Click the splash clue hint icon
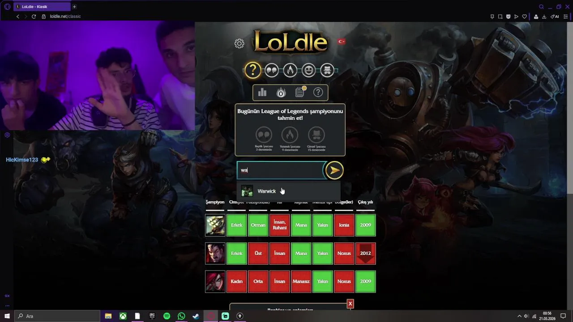Image resolution: width=573 pixels, height=322 pixels. click(316, 135)
